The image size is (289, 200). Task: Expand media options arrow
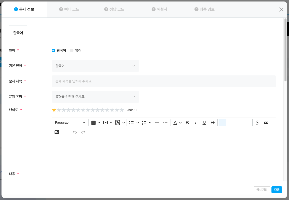[x=111, y=123]
